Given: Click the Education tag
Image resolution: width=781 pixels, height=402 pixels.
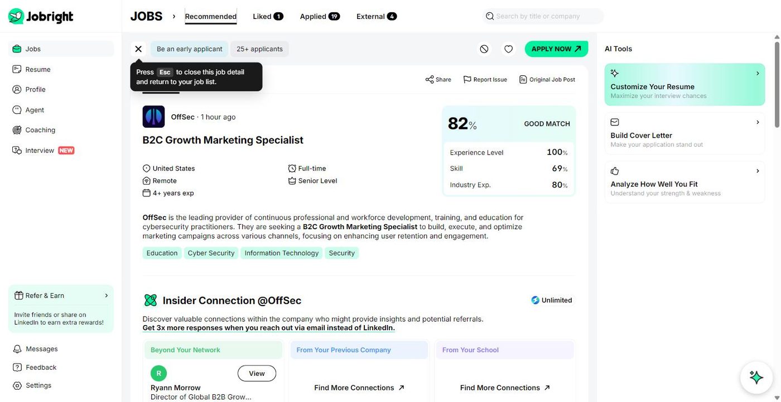Looking at the screenshot, I should tap(162, 253).
